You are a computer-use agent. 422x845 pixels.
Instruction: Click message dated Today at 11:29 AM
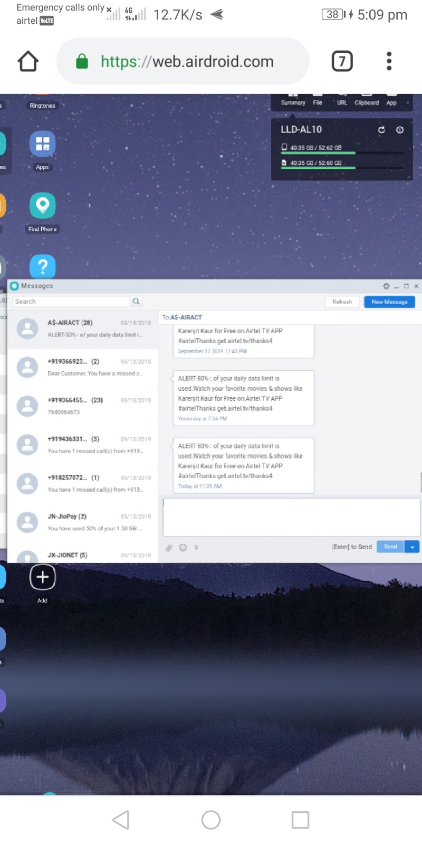coord(244,466)
